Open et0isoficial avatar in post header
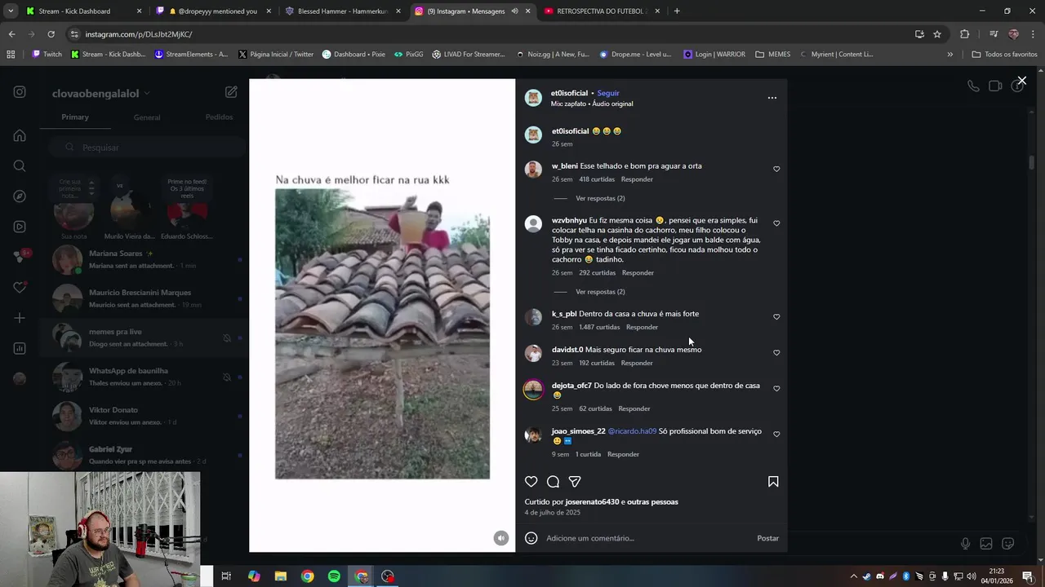 point(533,98)
